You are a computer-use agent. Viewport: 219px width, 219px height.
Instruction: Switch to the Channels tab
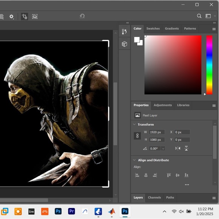tap(154, 197)
